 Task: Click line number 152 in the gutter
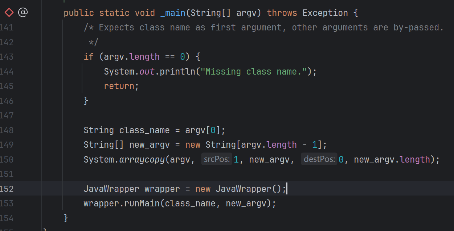tap(7, 189)
